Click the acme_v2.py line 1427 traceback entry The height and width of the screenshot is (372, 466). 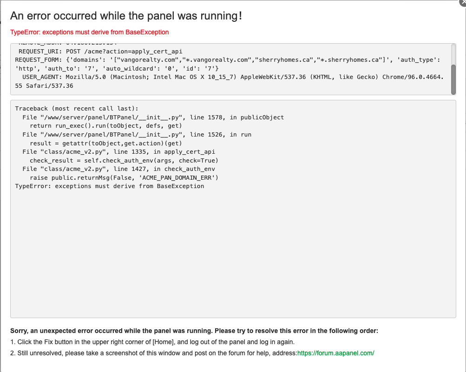(118, 169)
